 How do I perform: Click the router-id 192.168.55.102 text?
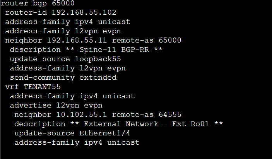click(x=61, y=12)
